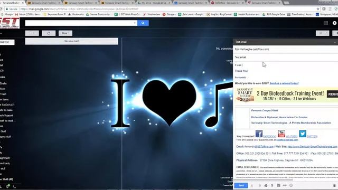The width and height of the screenshot is (338, 190).
Task: Switch to the My Drive - Google Drive tab
Action: (154, 3)
